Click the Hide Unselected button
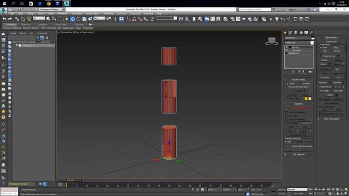The width and height of the screenshot is (349, 196). coord(331,103)
